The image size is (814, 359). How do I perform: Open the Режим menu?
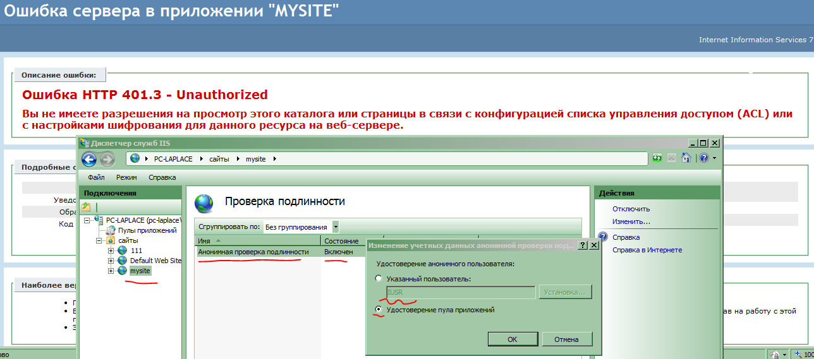pos(126,177)
